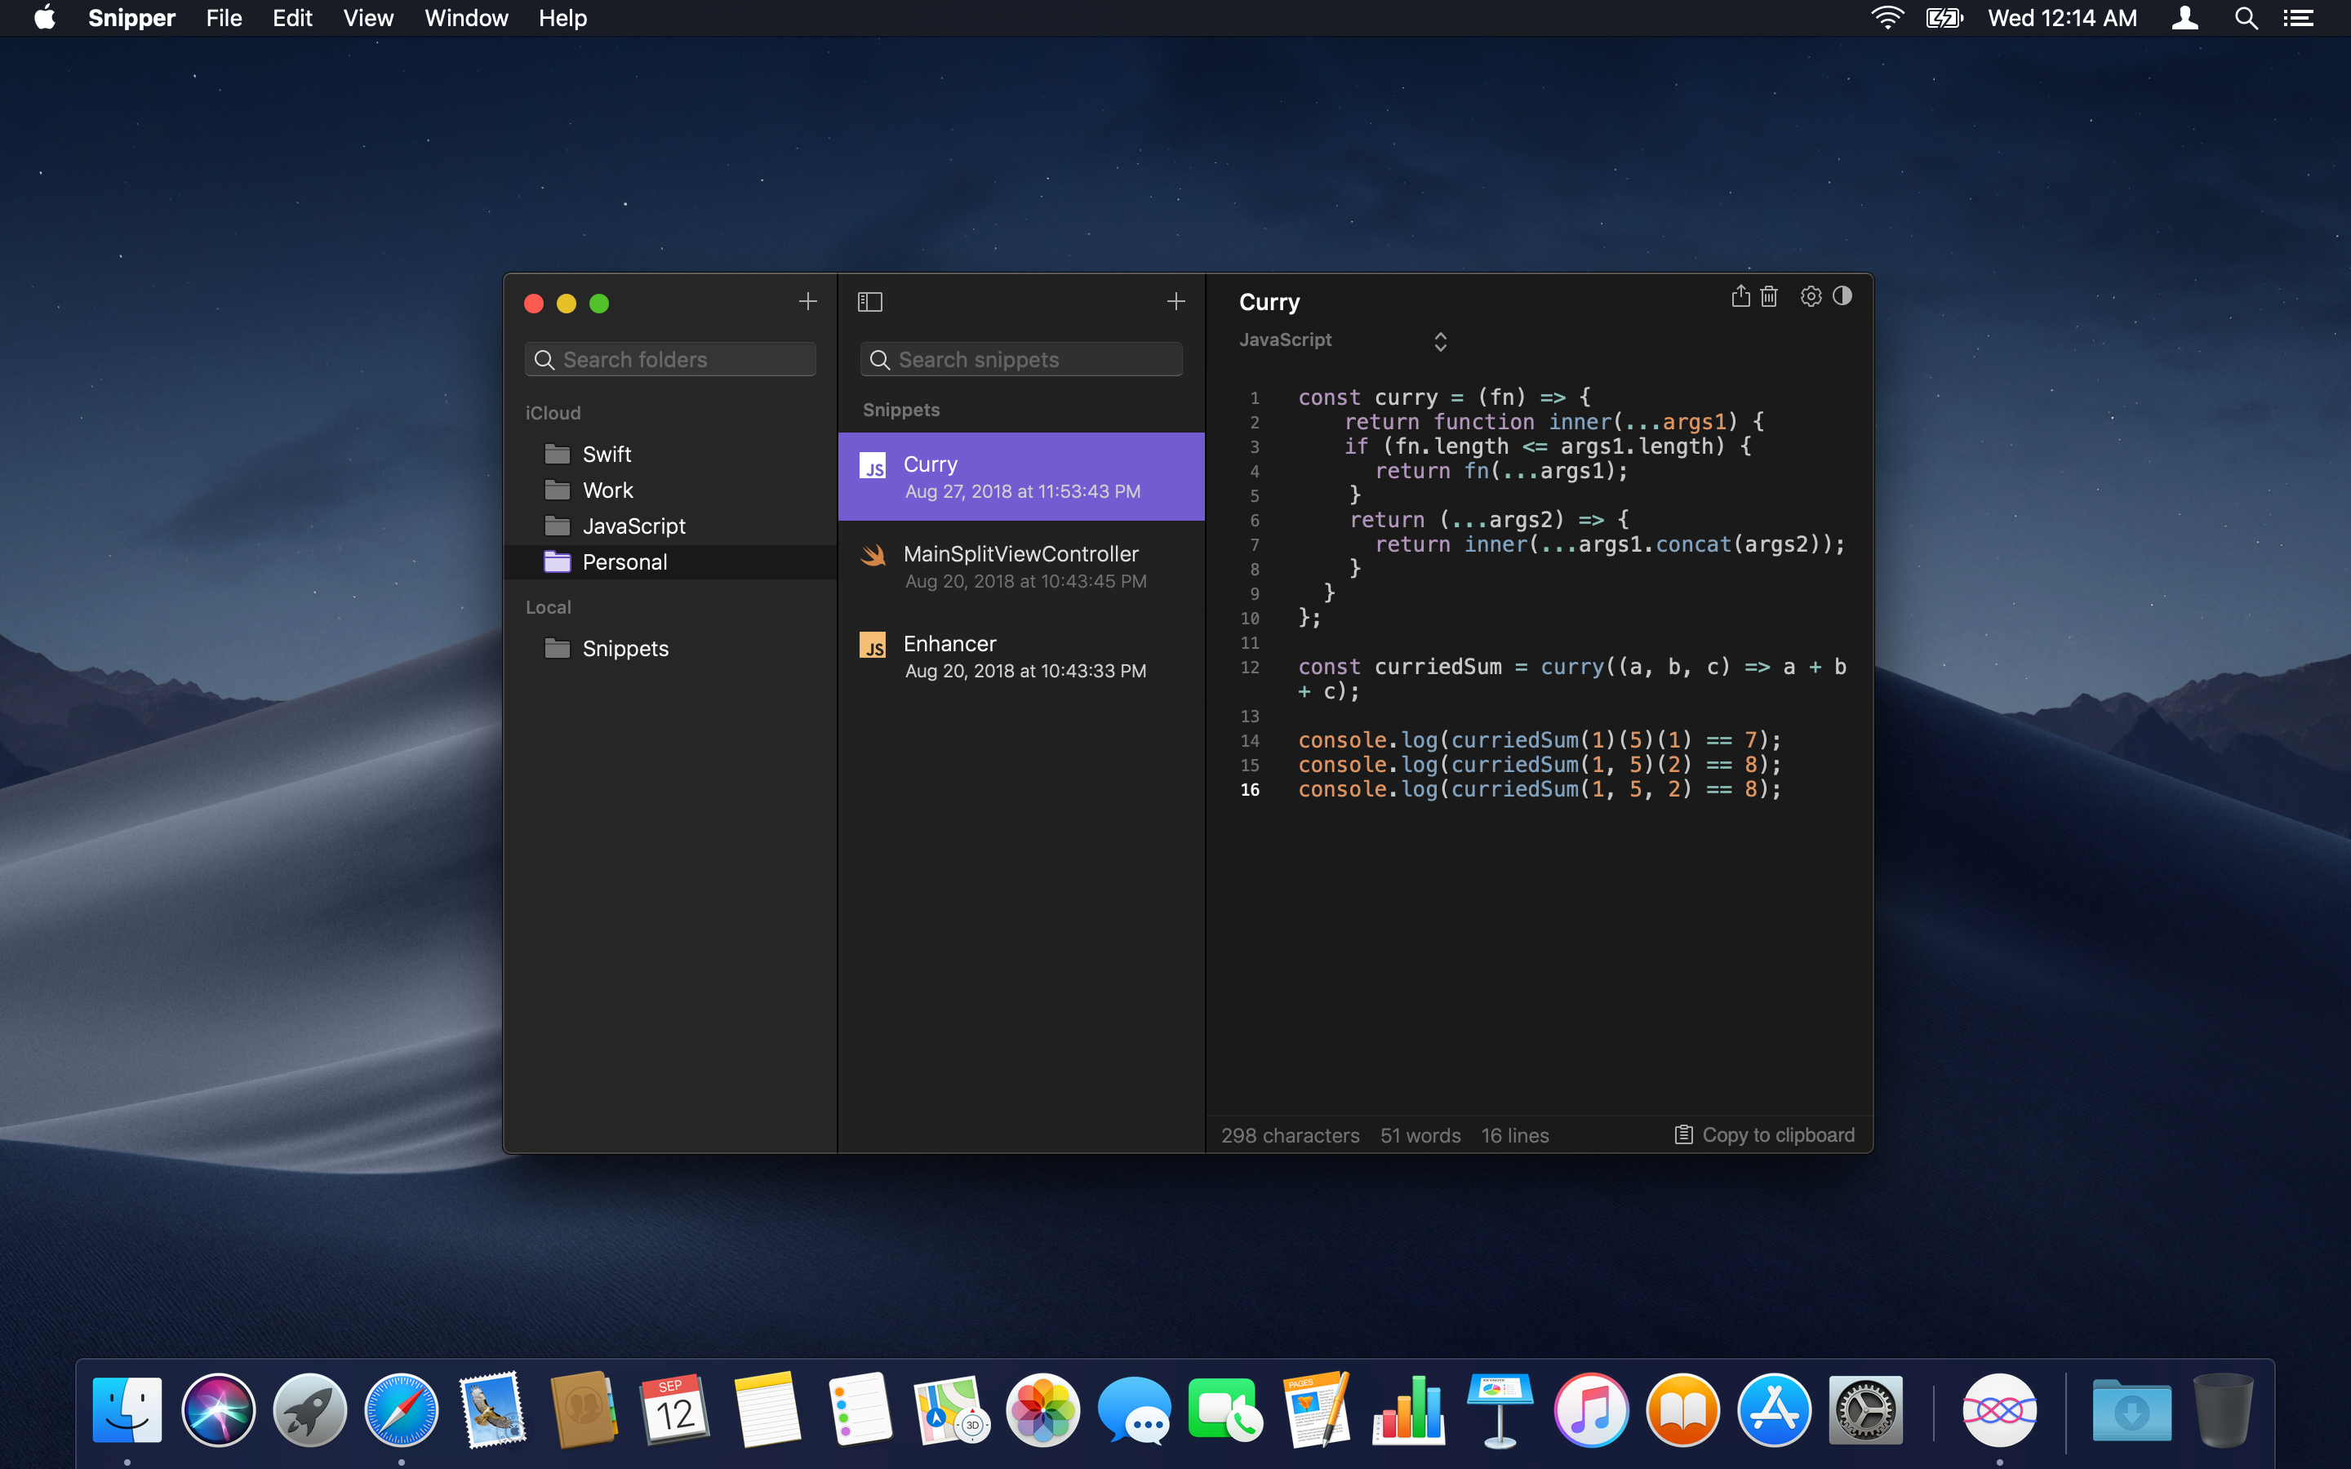
Task: Open the File menu
Action: point(223,19)
